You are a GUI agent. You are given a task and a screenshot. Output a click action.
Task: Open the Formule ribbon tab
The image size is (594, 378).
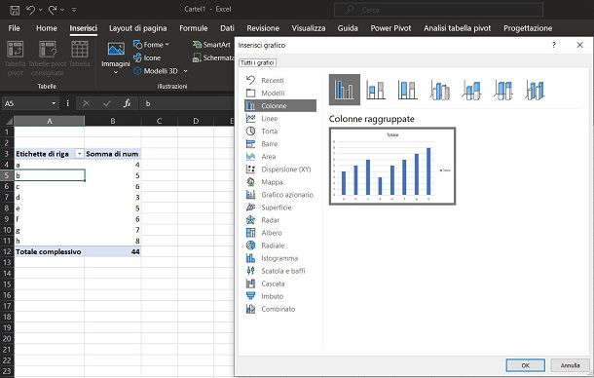[194, 28]
